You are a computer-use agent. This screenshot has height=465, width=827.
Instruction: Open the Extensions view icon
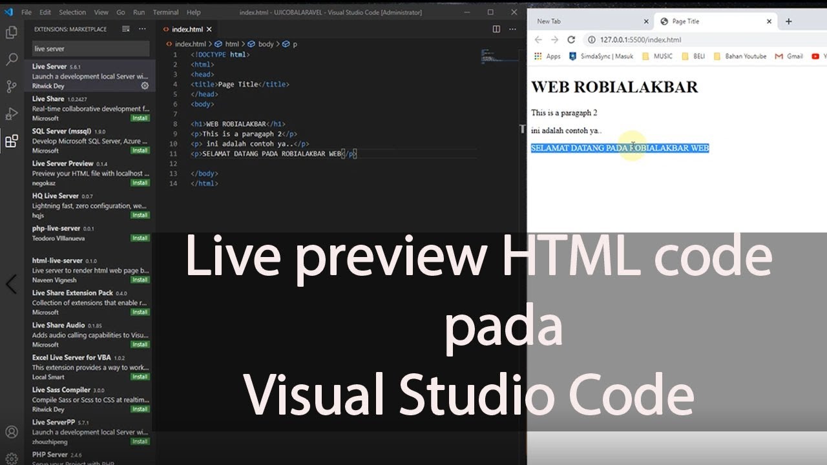click(11, 141)
